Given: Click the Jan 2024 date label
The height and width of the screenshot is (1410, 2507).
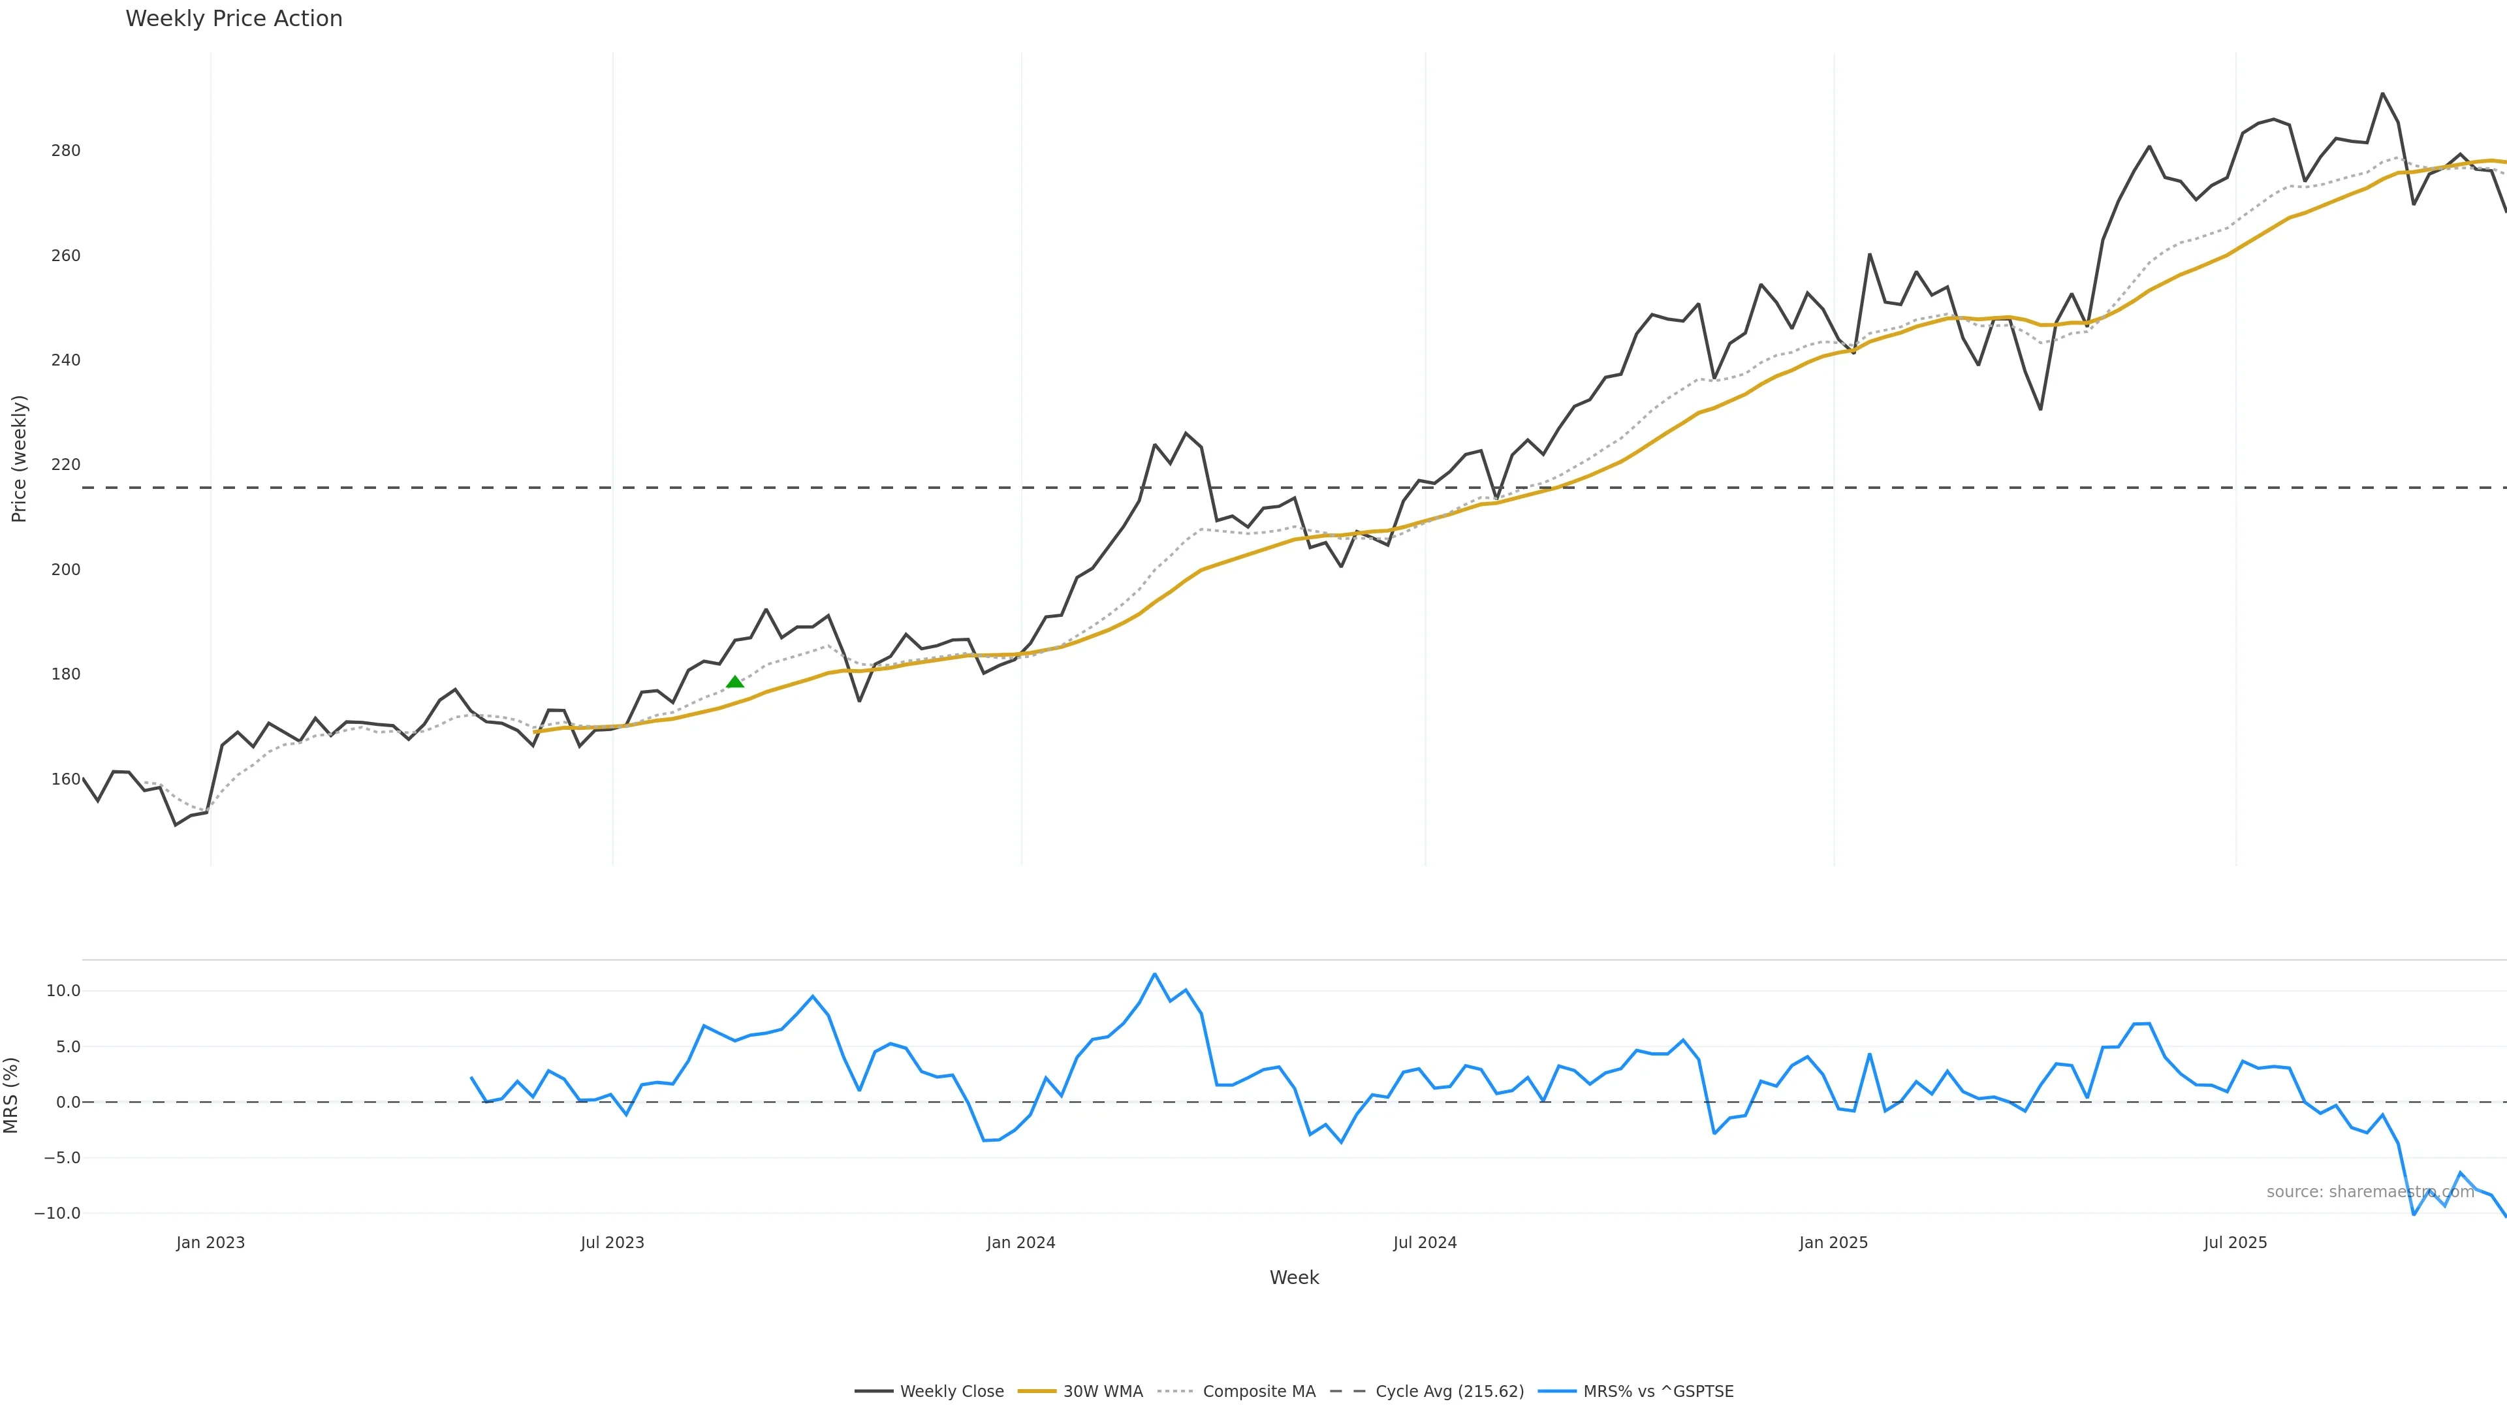Looking at the screenshot, I should point(1020,1243).
